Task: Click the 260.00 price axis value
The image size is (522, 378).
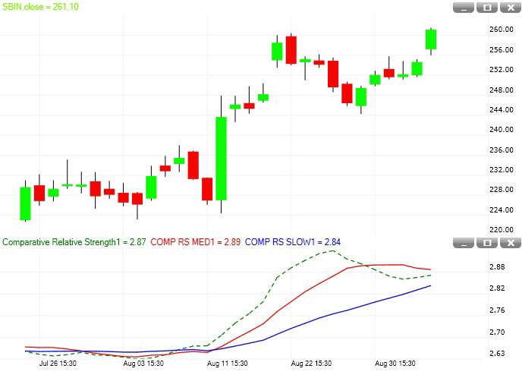Action: pos(501,30)
